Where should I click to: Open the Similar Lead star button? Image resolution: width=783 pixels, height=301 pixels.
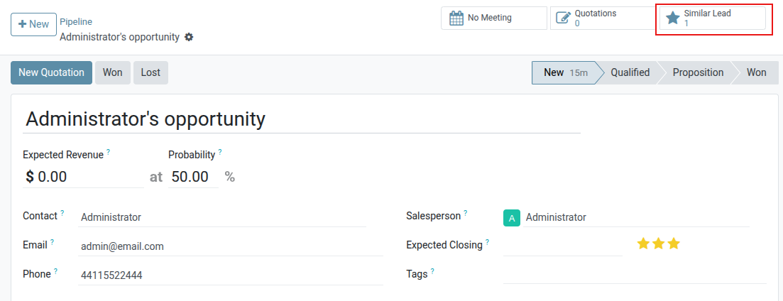pos(712,18)
